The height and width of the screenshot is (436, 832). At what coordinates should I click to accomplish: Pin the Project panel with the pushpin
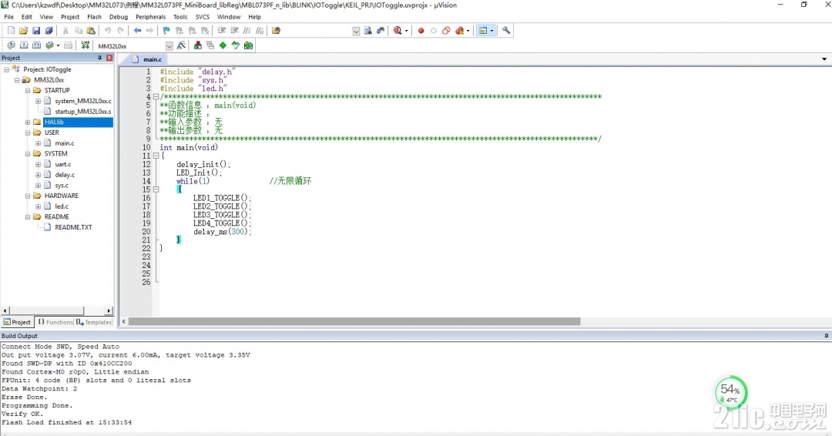(99, 58)
